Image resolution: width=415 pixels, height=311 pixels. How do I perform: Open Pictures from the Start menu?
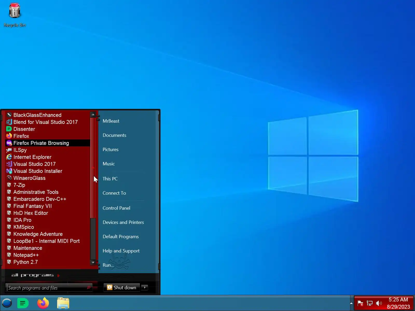(x=110, y=150)
